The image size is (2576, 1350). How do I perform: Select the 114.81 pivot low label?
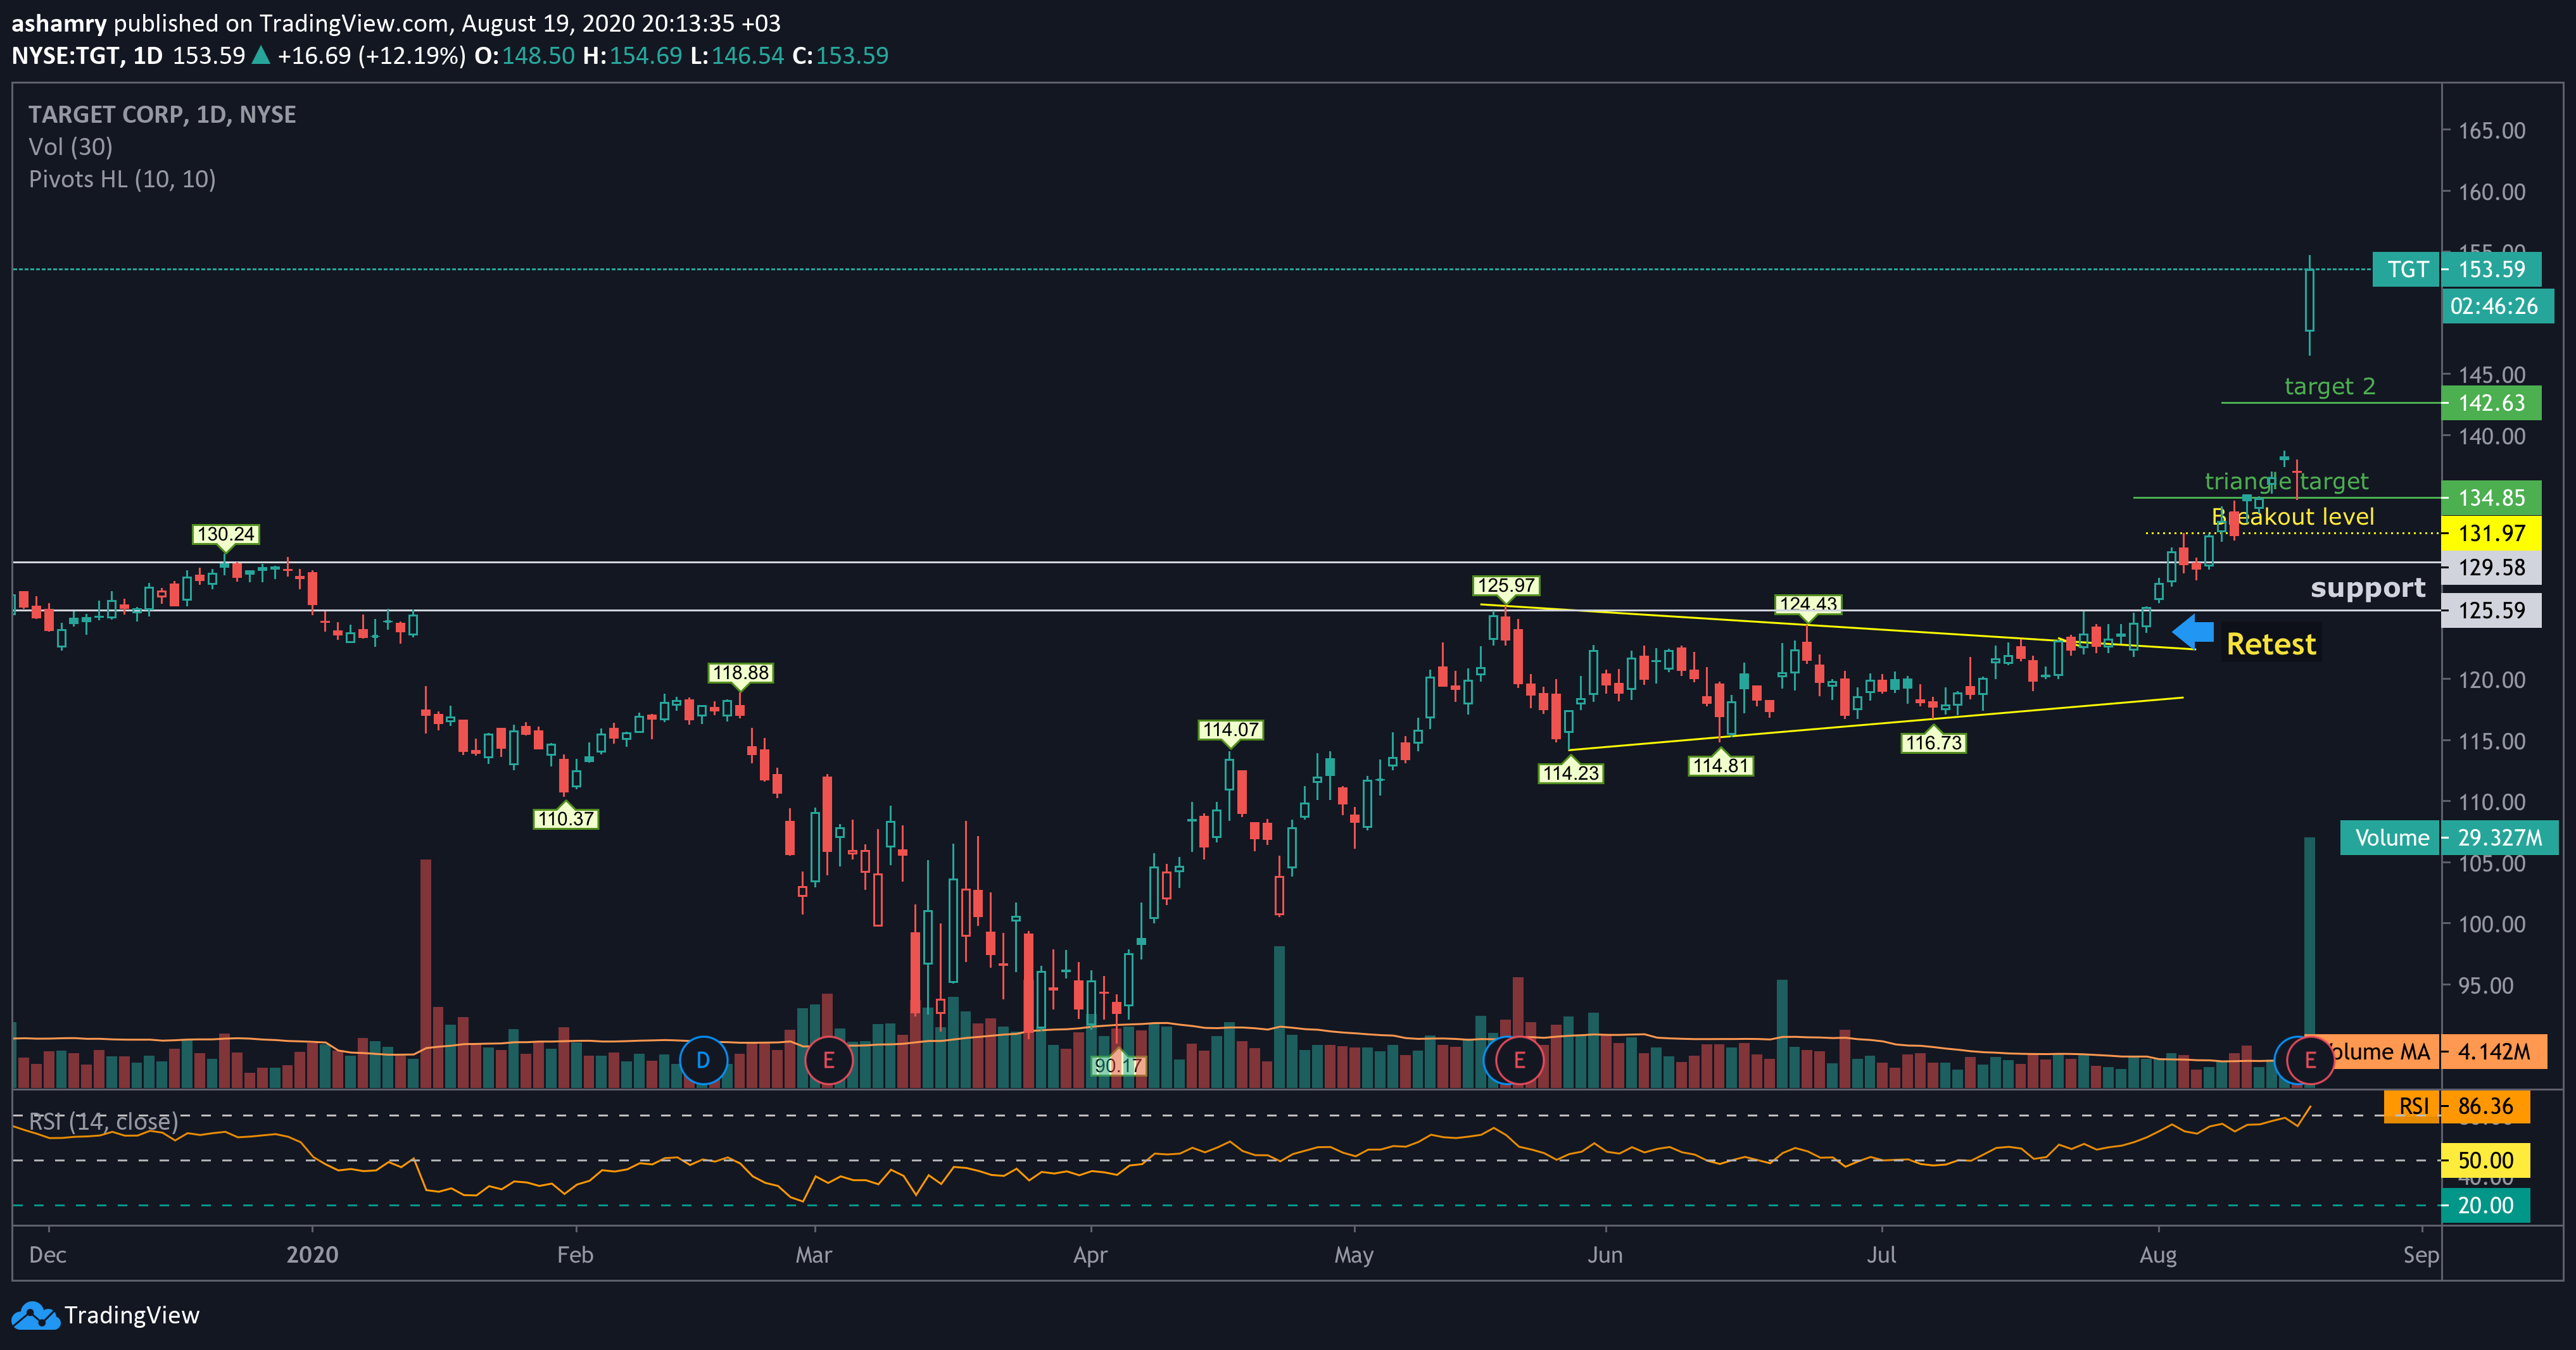1721,765
